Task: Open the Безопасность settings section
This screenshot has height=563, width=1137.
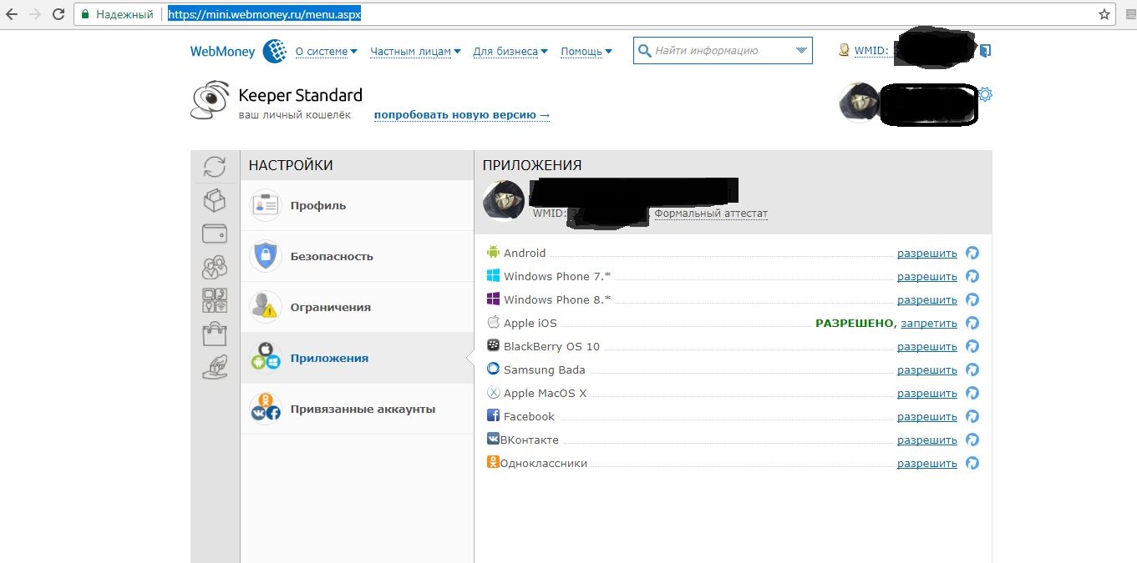Action: (331, 256)
